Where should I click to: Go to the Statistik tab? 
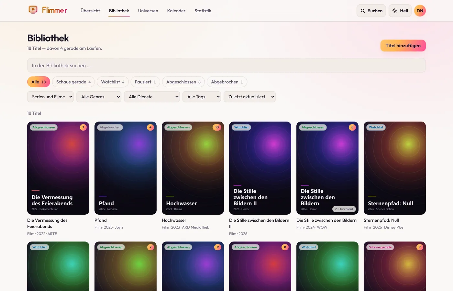(203, 11)
